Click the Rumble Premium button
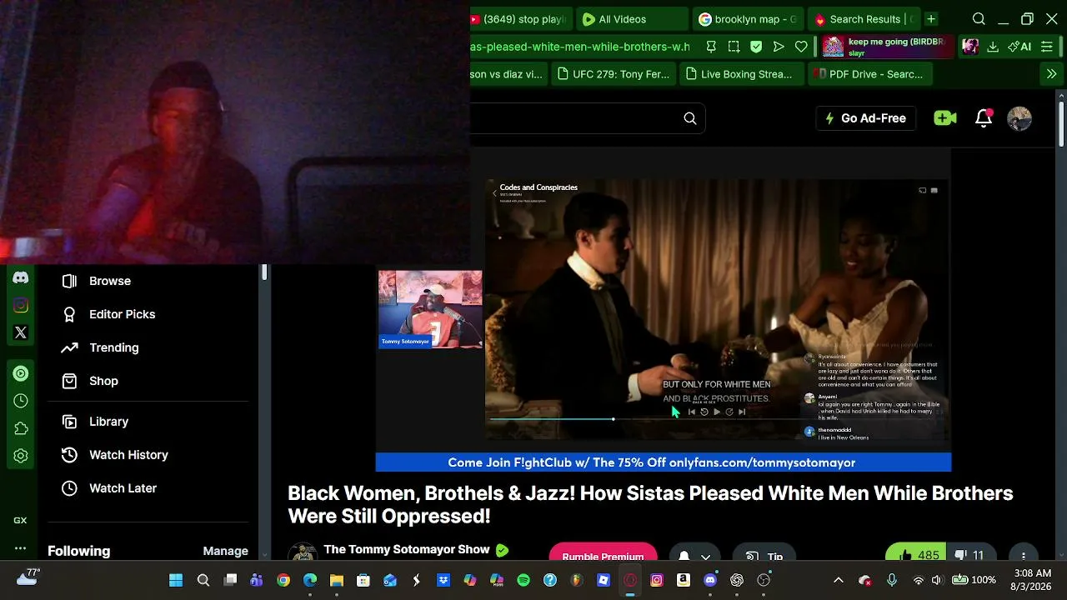 [603, 556]
